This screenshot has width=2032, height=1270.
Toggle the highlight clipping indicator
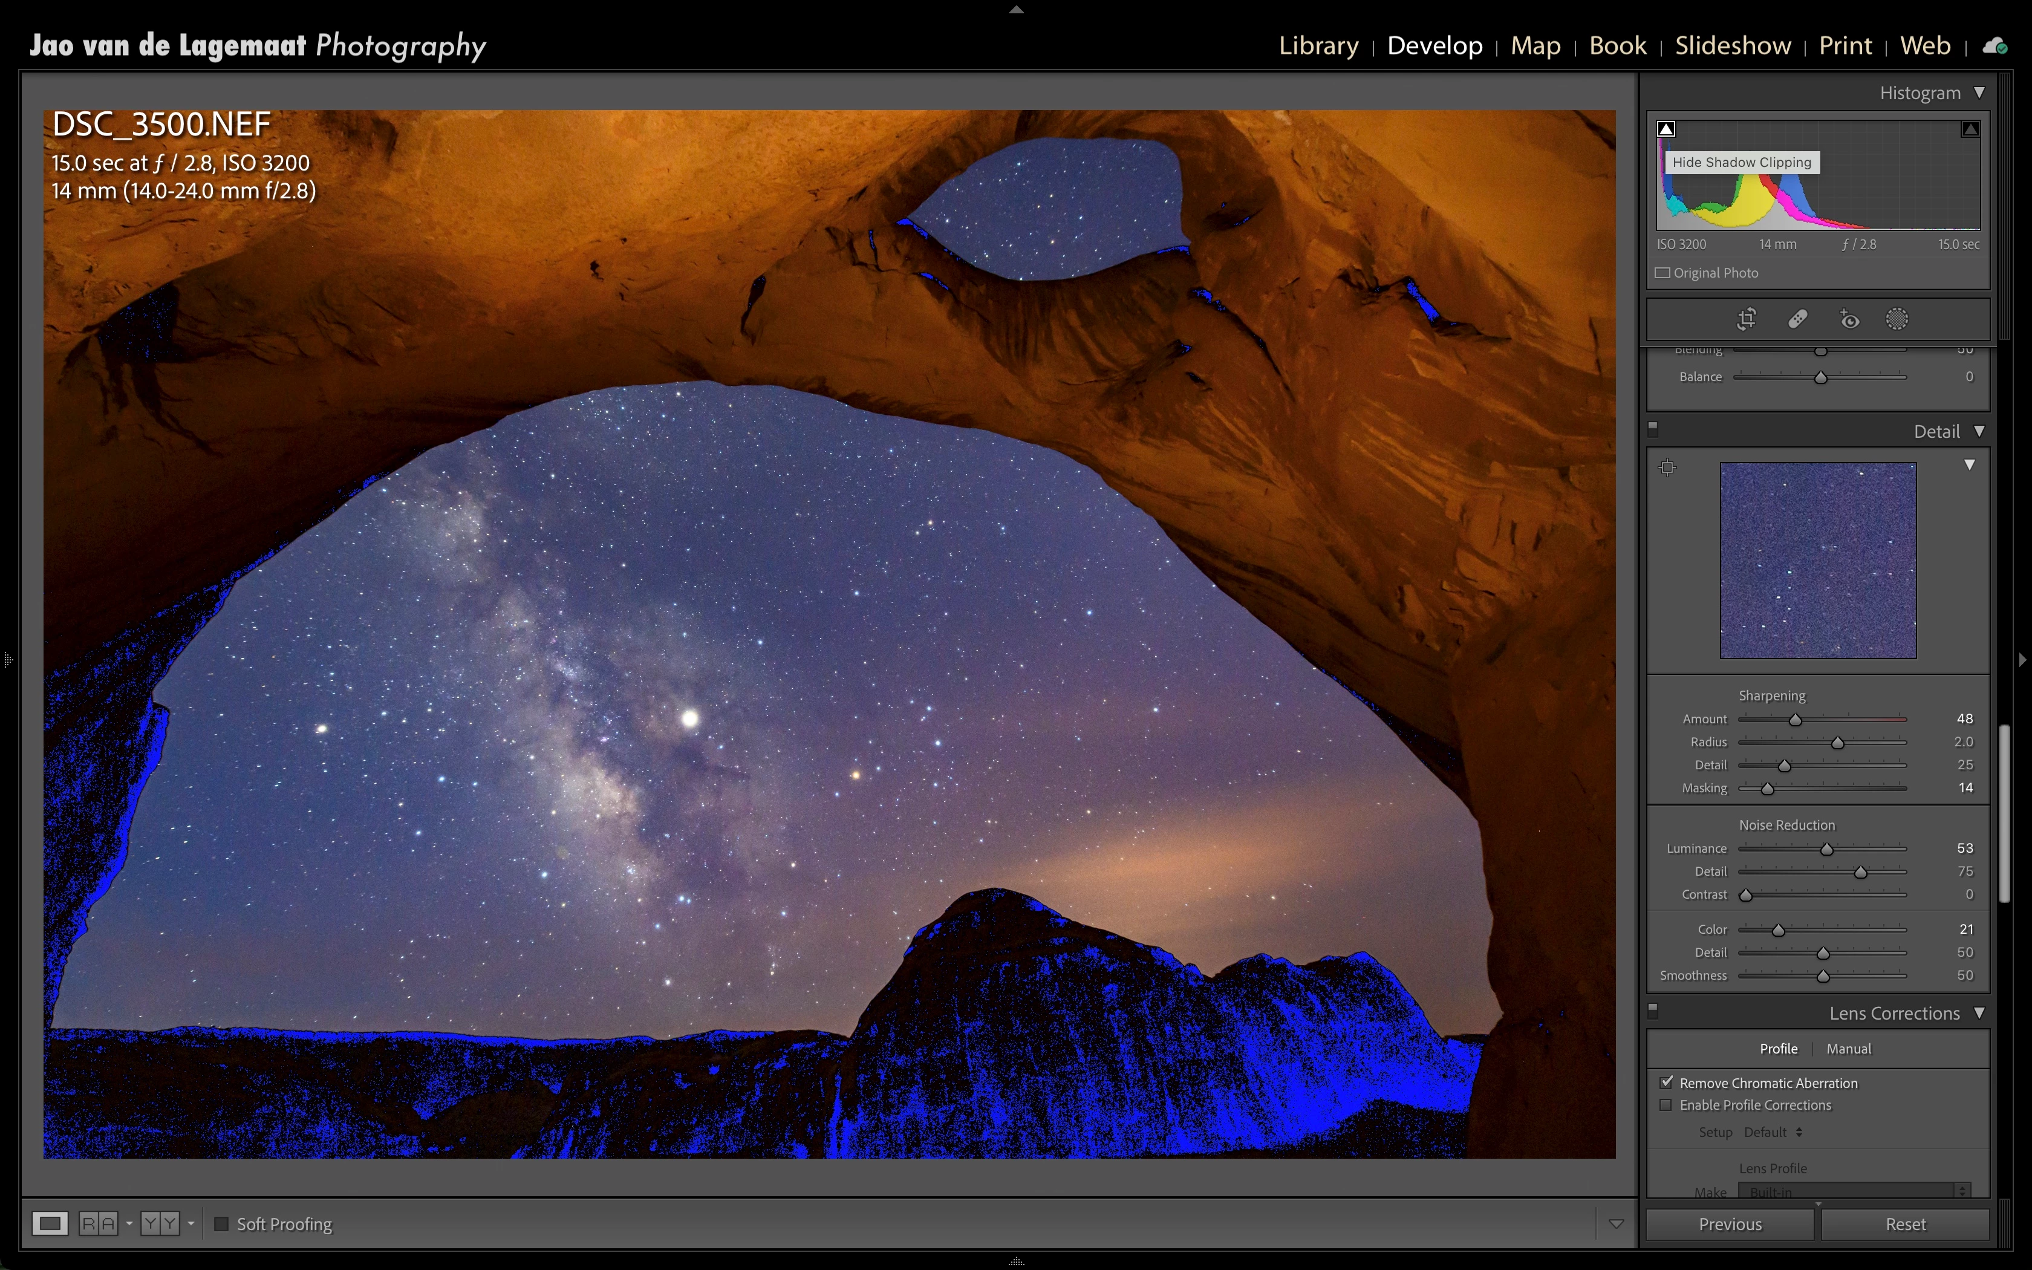click(x=1970, y=128)
